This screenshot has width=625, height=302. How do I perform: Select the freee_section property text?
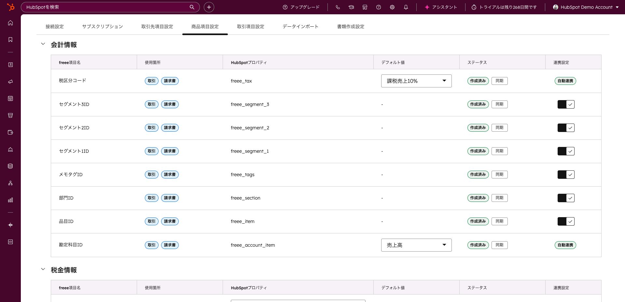[x=245, y=198]
